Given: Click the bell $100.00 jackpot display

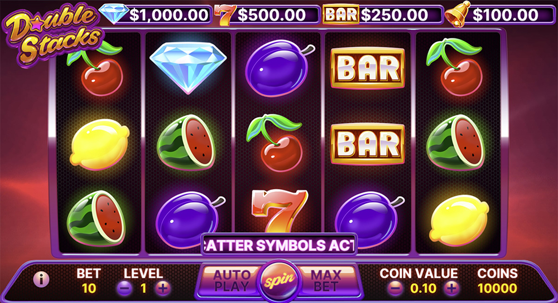Looking at the screenshot, I should 499,15.
